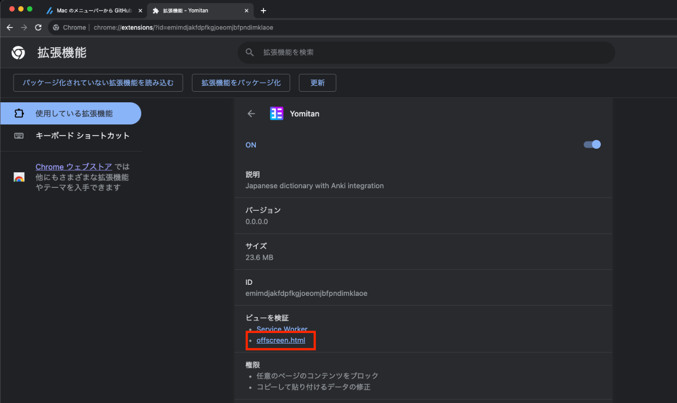Click the 説明 heading

click(253, 174)
